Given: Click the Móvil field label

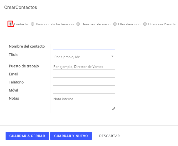Looking at the screenshot, I should 13,90.
